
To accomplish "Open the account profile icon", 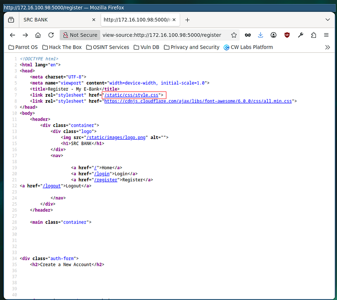I will pos(273,35).
